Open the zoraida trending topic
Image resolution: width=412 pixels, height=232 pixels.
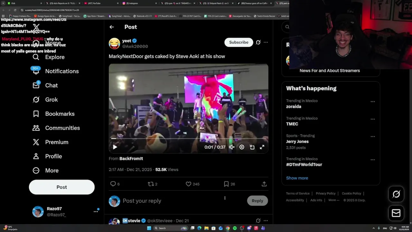click(294, 107)
